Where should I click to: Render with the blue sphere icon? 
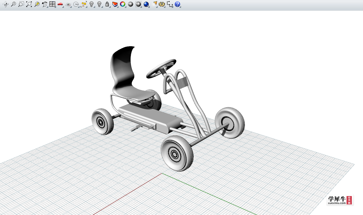[x=146, y=4]
